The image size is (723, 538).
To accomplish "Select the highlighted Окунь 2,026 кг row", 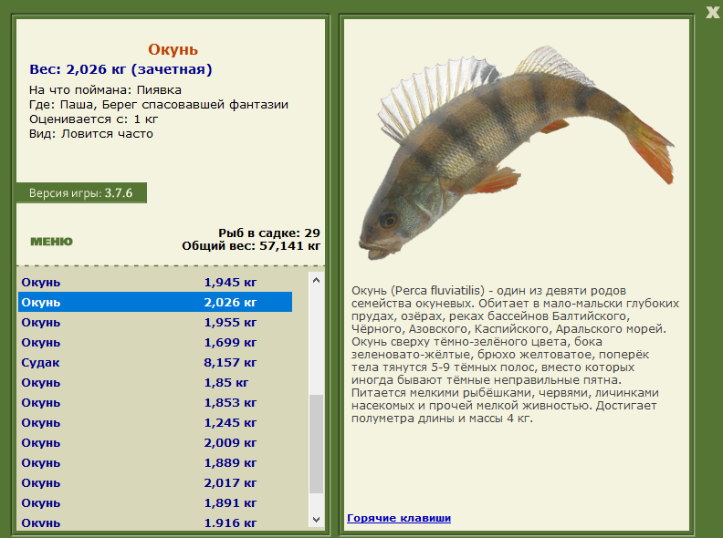I will point(155,302).
